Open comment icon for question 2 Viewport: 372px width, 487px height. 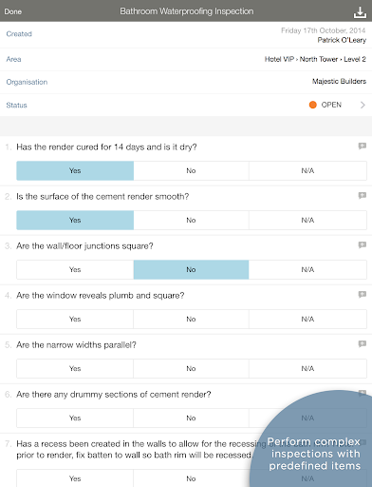click(363, 196)
